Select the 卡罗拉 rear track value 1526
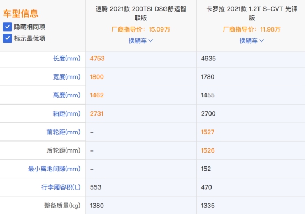The image size is (306, 214). click(x=208, y=150)
